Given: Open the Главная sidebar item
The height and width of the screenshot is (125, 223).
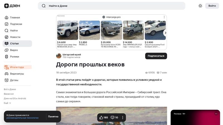Looking at the screenshot, I should click(x=15, y=18).
